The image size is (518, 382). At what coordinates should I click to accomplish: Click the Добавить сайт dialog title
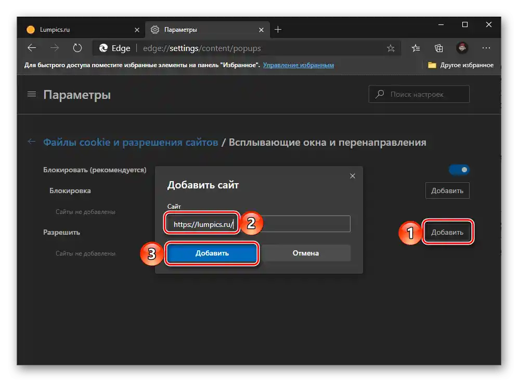tap(203, 185)
